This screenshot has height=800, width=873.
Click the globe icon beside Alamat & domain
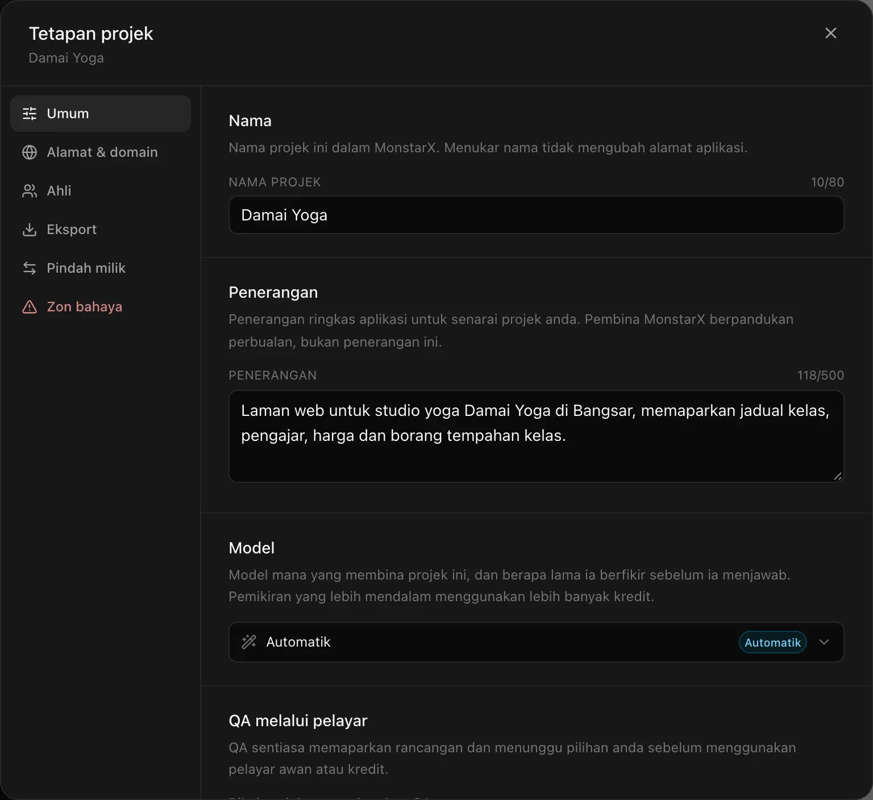click(30, 152)
